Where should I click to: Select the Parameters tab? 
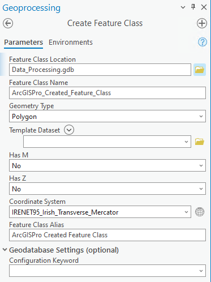tap(24, 42)
